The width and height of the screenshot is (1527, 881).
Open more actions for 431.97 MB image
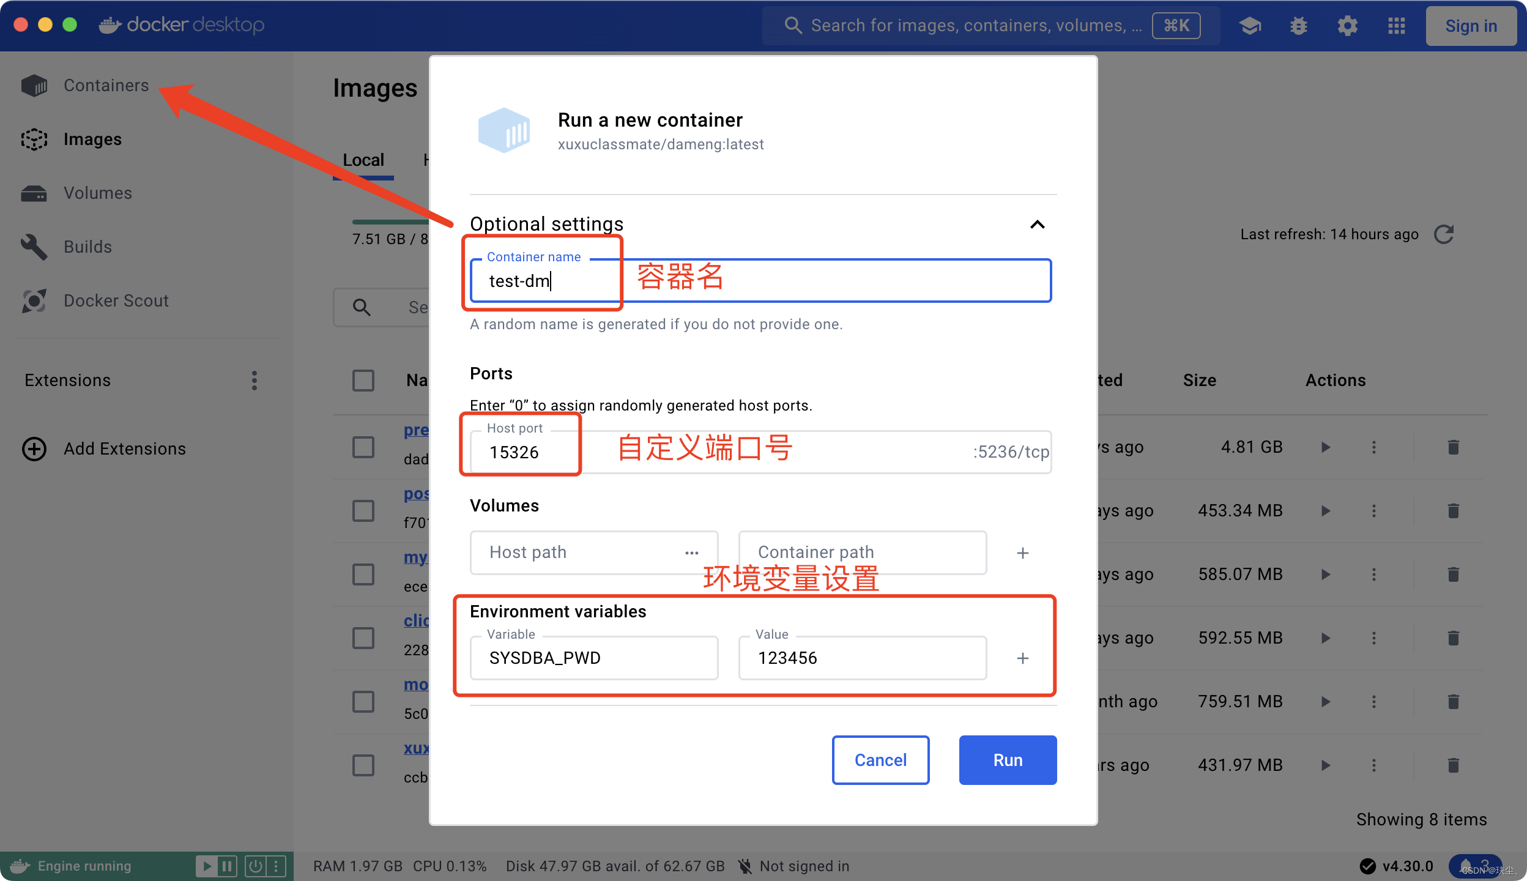pyautogui.click(x=1374, y=765)
